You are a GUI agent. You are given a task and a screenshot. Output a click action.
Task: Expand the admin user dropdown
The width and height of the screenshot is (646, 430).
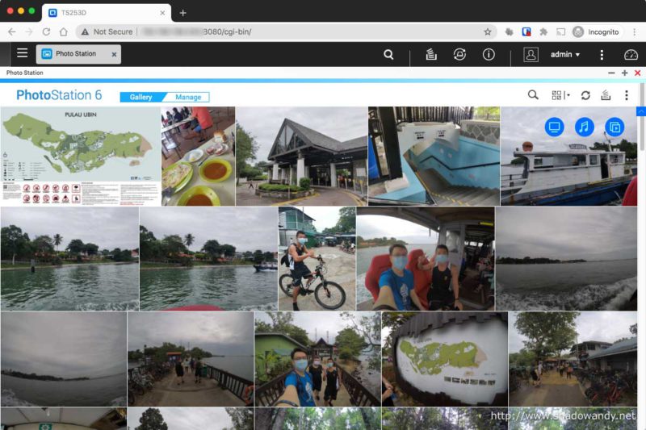click(x=564, y=55)
